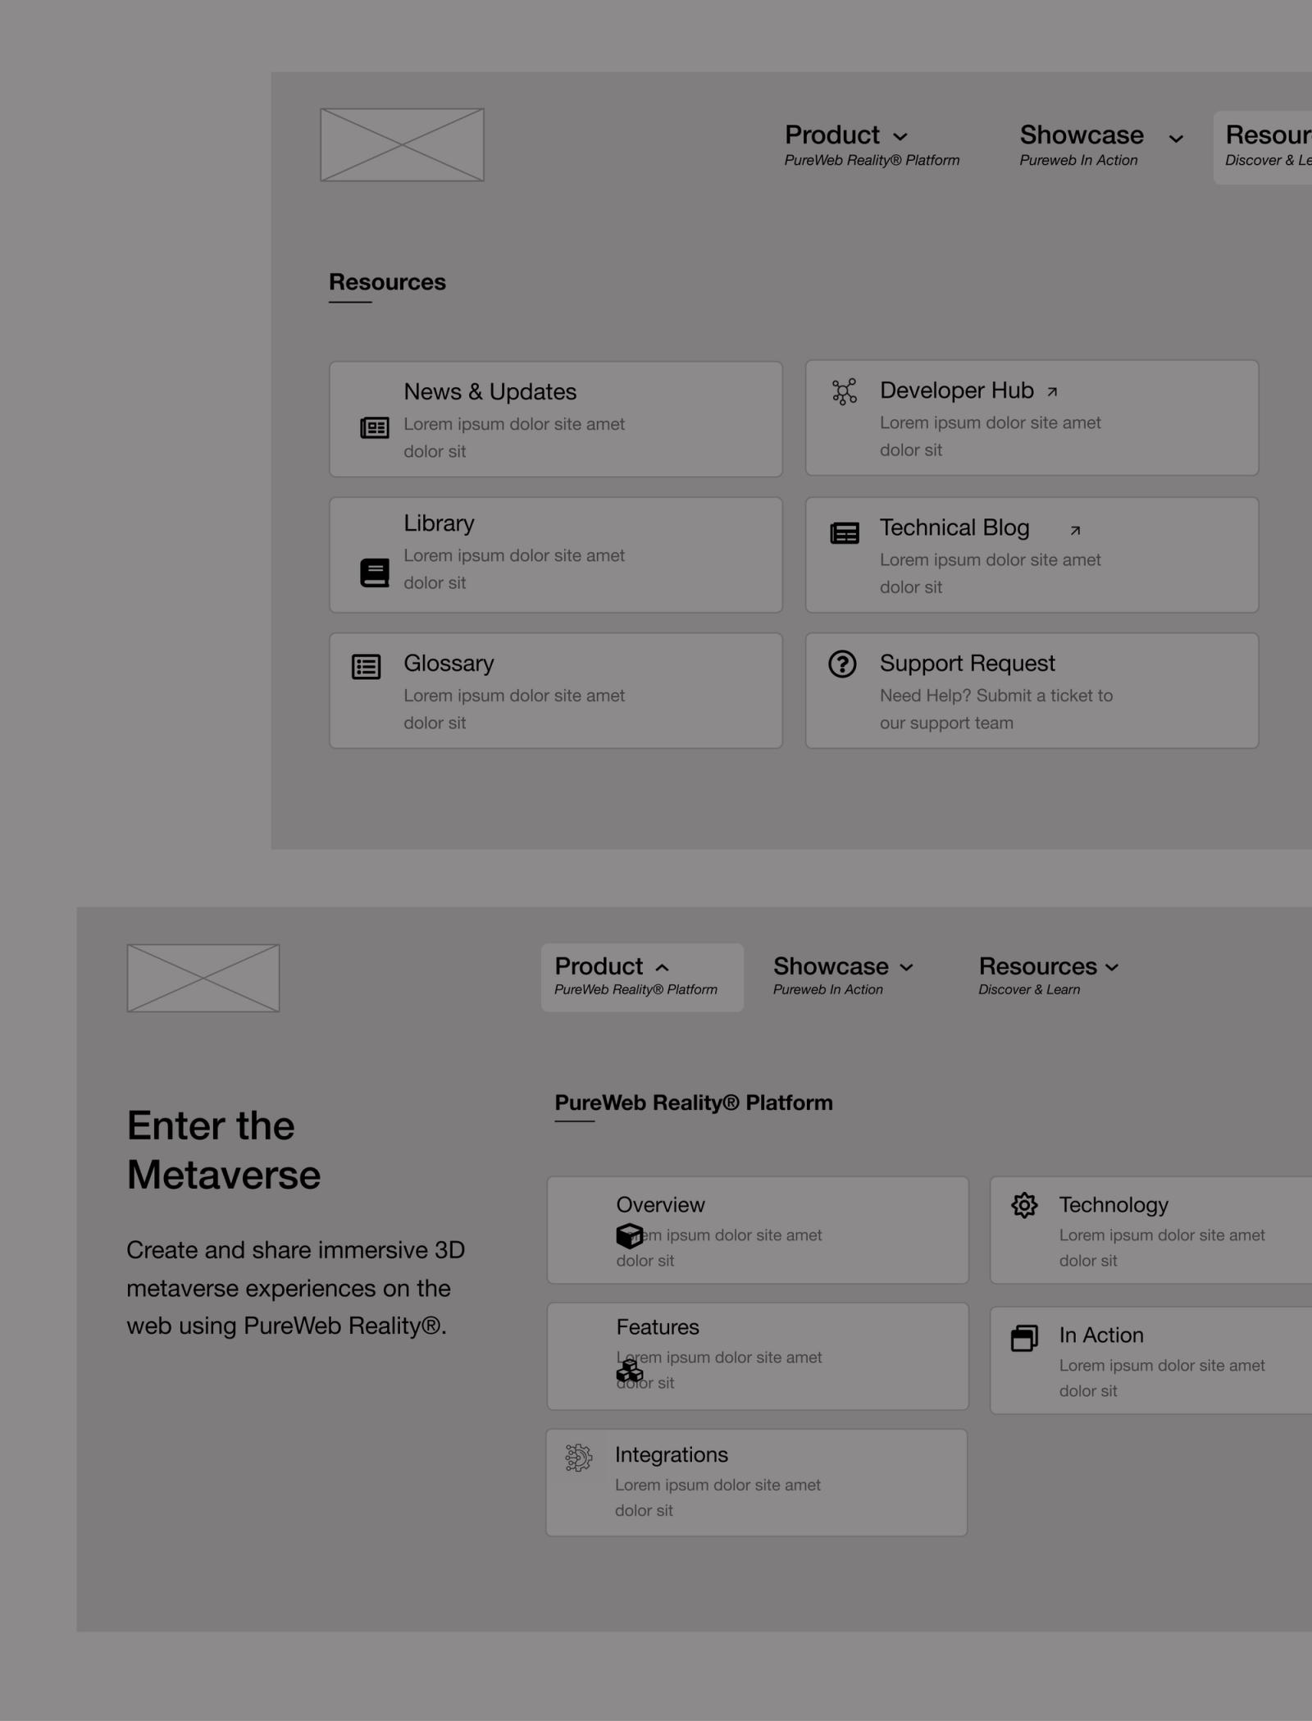Select Showcase in the lower navigation bar
This screenshot has width=1312, height=1721.
tap(831, 967)
